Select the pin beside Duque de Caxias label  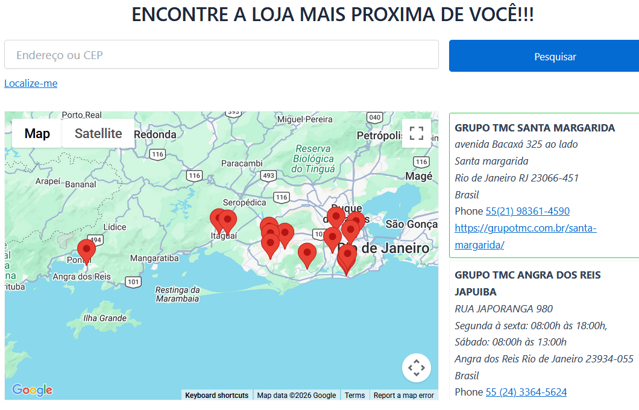[336, 216]
